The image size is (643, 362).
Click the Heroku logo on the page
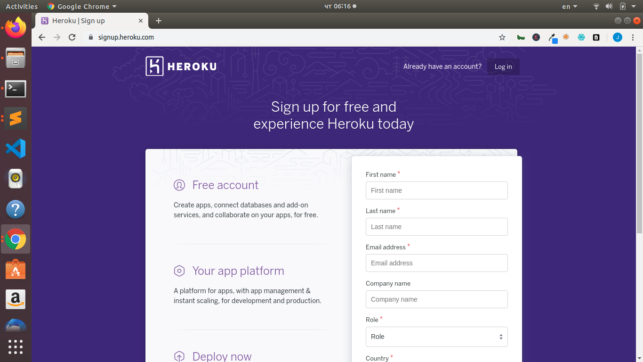point(180,66)
